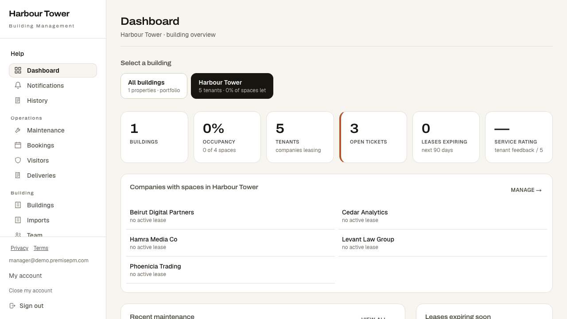Open My account

pyautogui.click(x=25, y=276)
